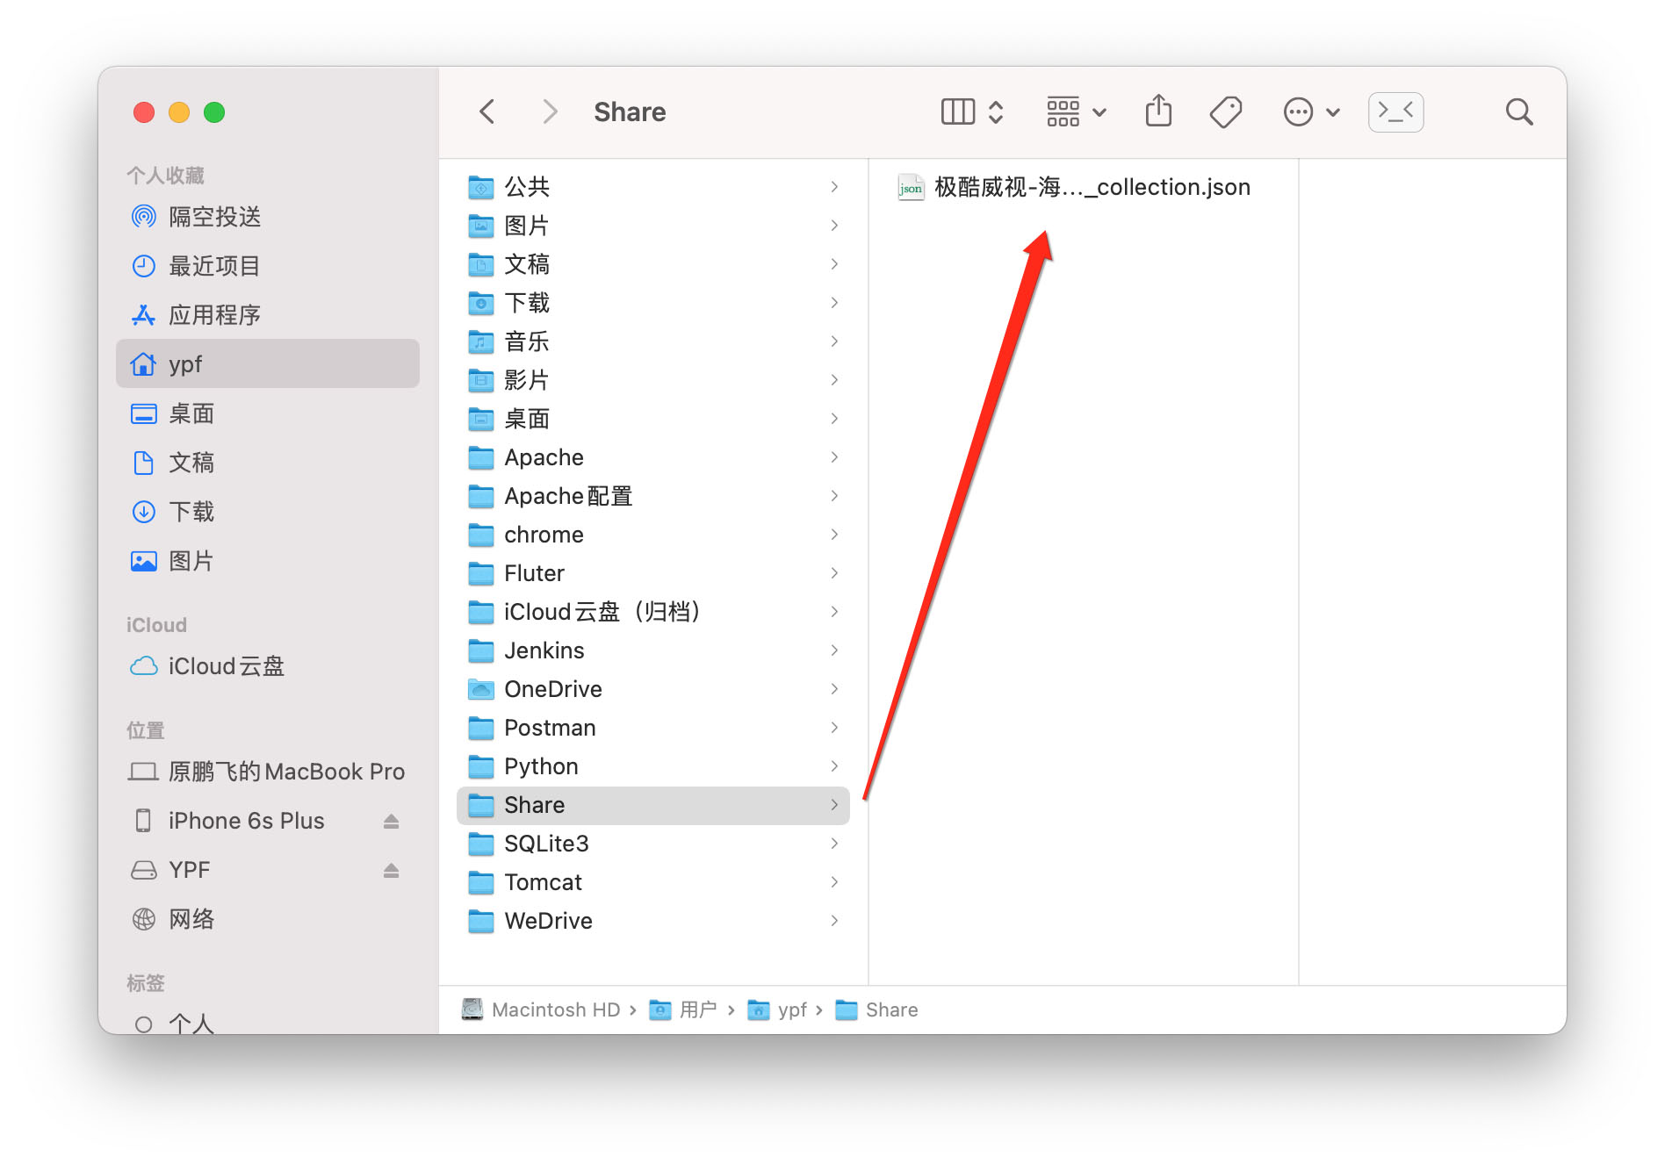The image size is (1665, 1164).
Task: Open the group-by options dropdown
Action: click(1076, 111)
